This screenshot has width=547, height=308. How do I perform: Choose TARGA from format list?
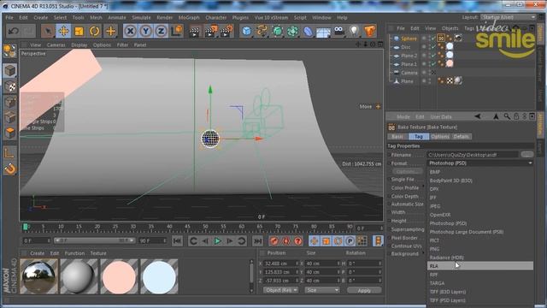(x=437, y=283)
